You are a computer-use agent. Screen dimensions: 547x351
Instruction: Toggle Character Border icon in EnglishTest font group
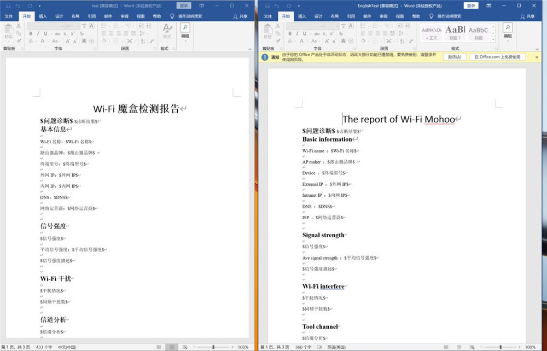pyautogui.click(x=351, y=26)
